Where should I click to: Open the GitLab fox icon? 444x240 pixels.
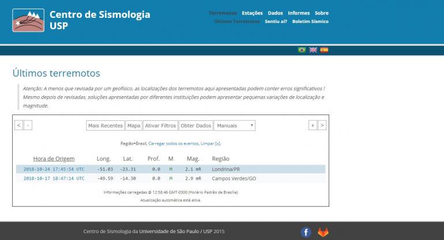pos(322,232)
